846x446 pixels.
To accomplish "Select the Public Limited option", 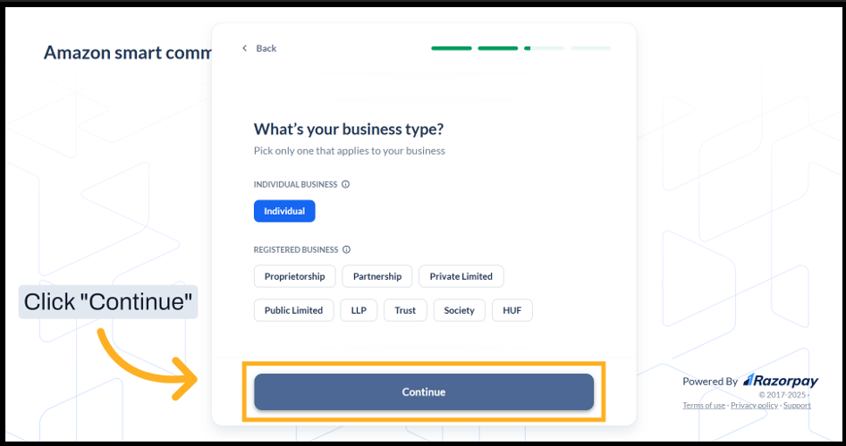I will pos(293,311).
